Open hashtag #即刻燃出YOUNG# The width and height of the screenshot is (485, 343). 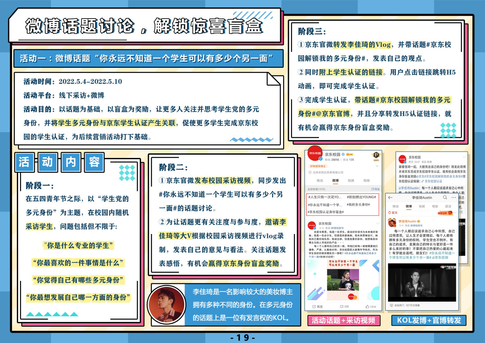point(361,197)
